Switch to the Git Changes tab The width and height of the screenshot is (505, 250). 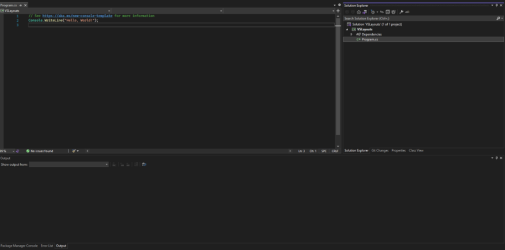coord(380,150)
